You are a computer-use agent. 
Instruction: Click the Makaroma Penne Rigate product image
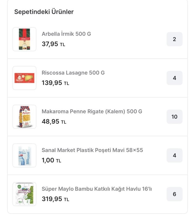point(24,117)
